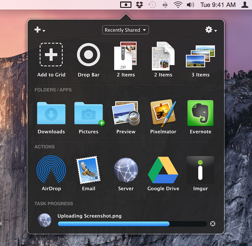This screenshot has width=252, height=246.
Task: Choose the Email action stamp icon
Action: pos(89,170)
